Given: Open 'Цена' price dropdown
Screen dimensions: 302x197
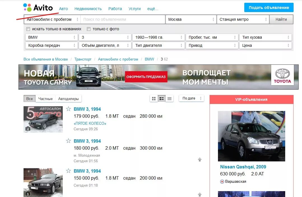Looking at the screenshot, I should click(266, 45).
